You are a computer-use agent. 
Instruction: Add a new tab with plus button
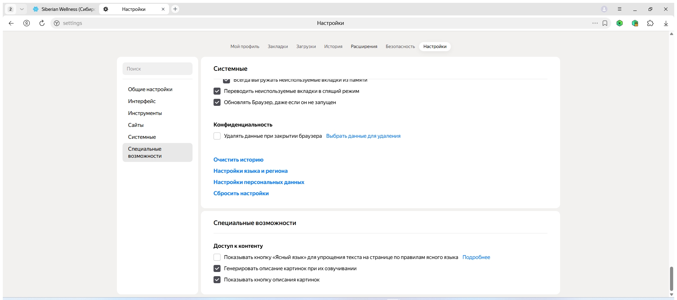(x=175, y=9)
